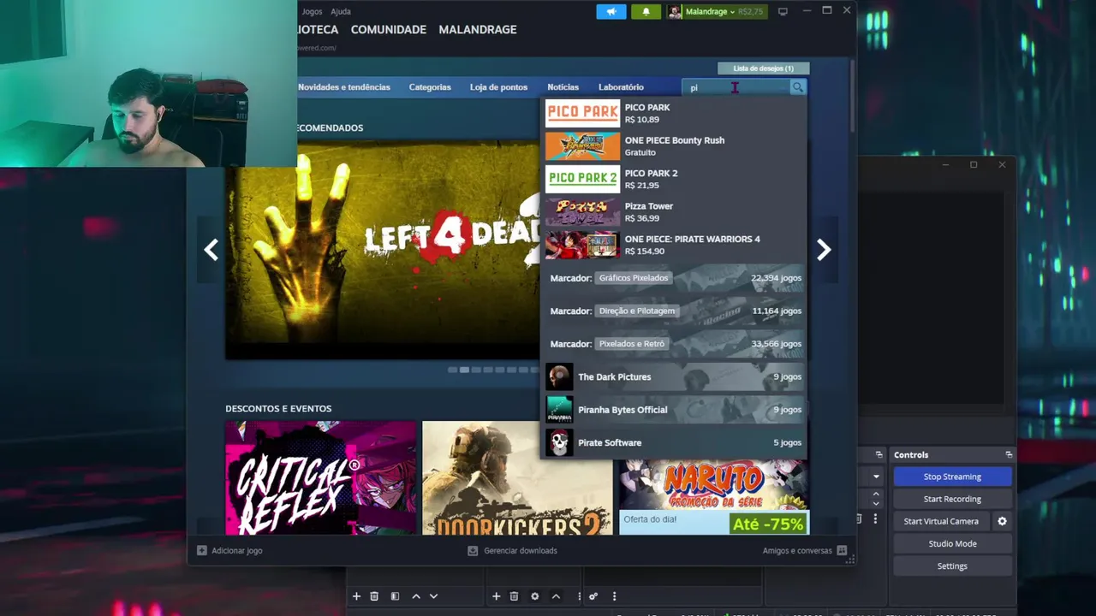Open Novidades e tendências store menu
This screenshot has height=616, width=1096.
pyautogui.click(x=344, y=87)
